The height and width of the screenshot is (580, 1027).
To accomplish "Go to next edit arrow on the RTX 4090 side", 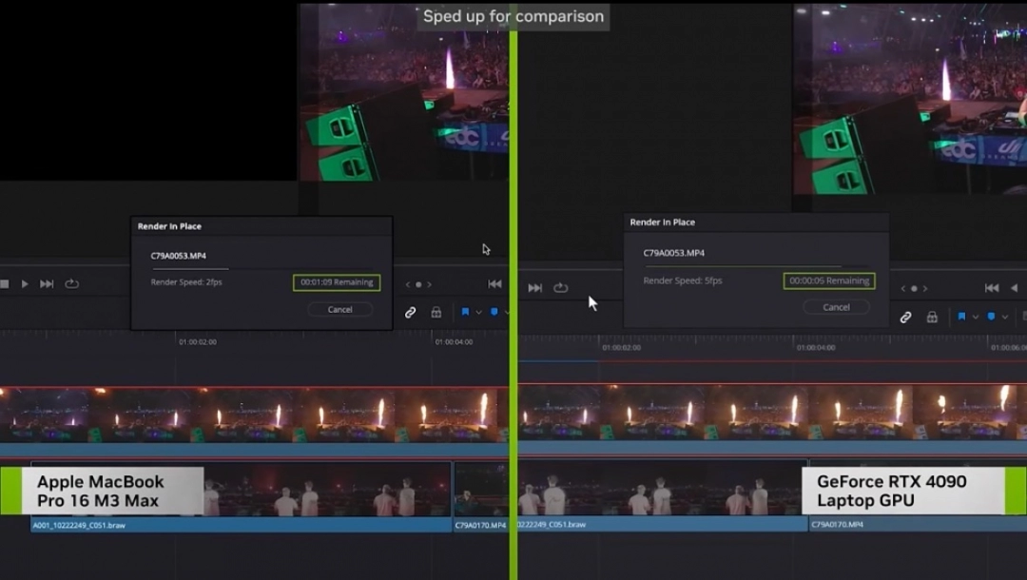I will 925,289.
